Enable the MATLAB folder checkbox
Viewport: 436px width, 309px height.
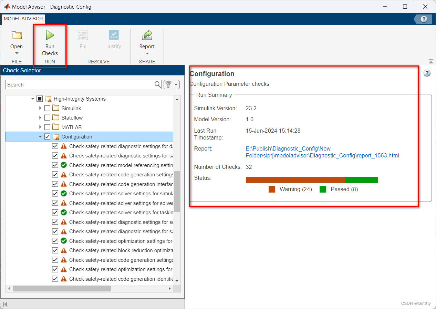[48, 127]
